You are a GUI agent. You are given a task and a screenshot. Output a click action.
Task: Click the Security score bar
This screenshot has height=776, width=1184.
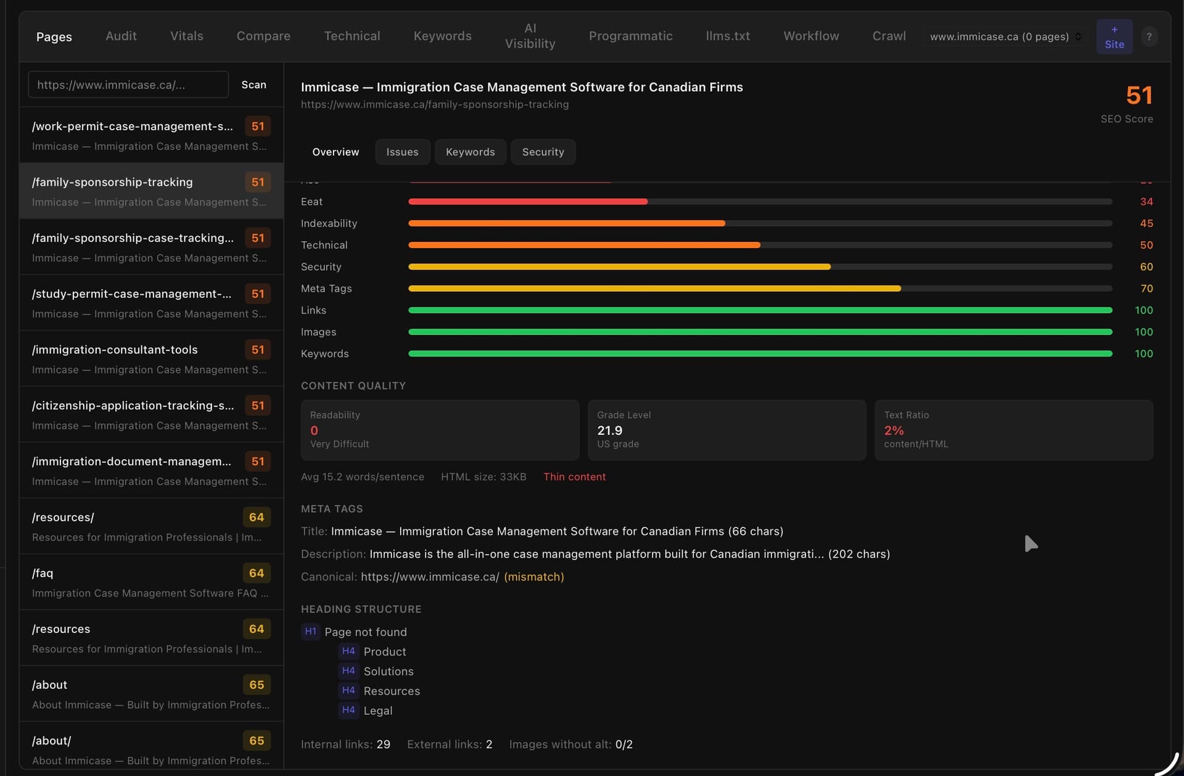click(x=760, y=266)
